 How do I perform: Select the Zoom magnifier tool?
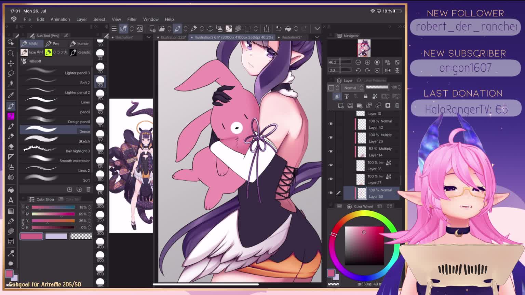coord(11,53)
